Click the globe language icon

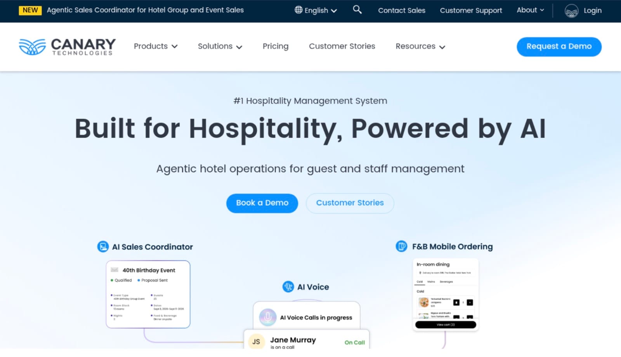298,10
